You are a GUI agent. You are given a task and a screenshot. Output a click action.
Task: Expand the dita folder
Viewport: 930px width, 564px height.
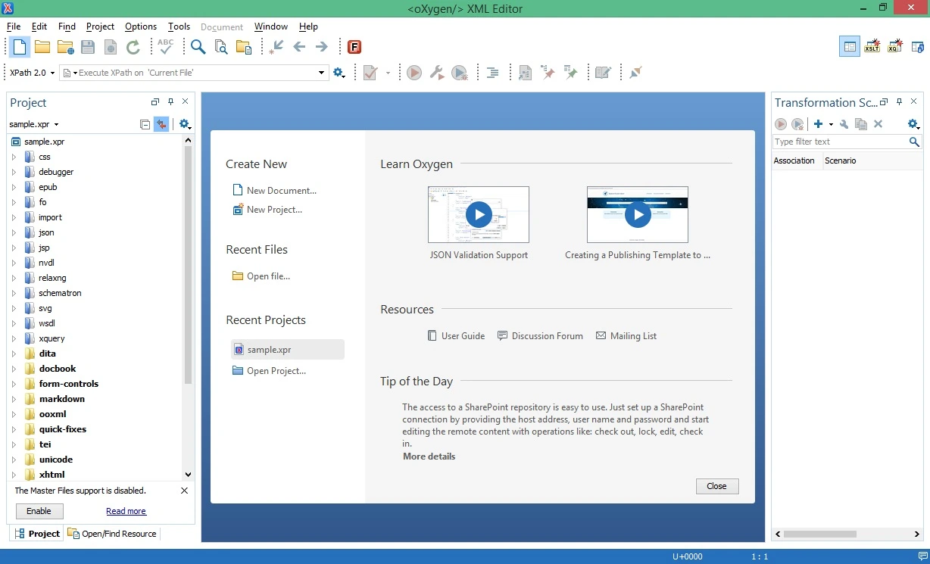(14, 354)
